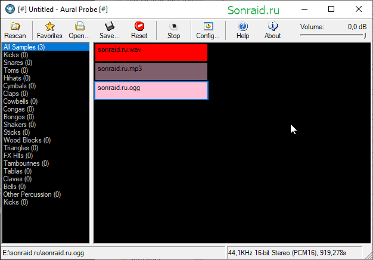Select the sonraid.ru.ogg pink sample block

point(151,91)
